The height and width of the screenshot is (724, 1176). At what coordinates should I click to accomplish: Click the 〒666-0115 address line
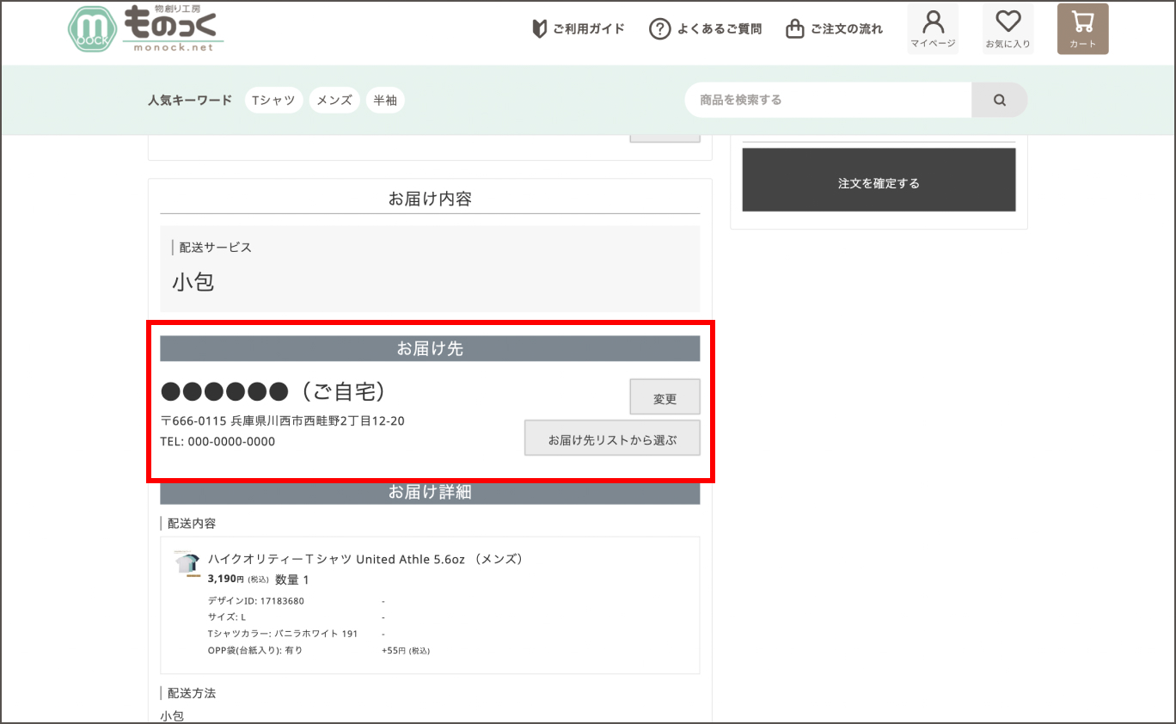(282, 420)
